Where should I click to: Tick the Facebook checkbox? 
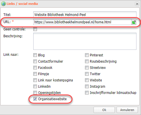click(35, 68)
